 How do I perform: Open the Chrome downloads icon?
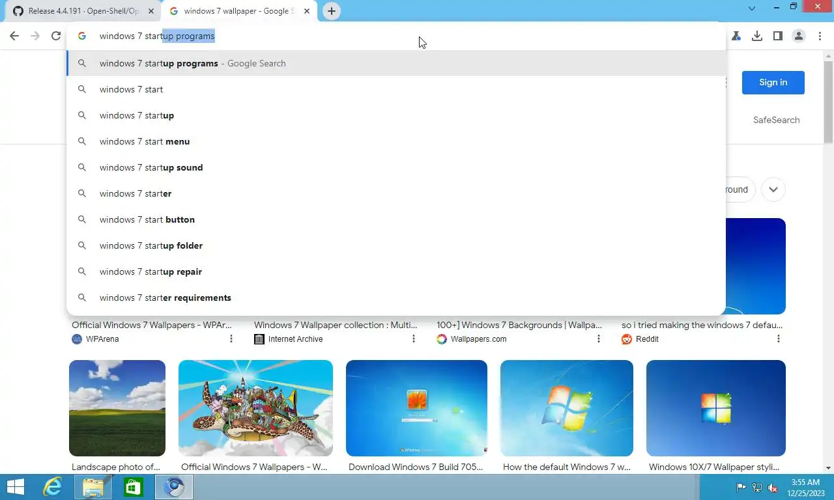tap(757, 36)
